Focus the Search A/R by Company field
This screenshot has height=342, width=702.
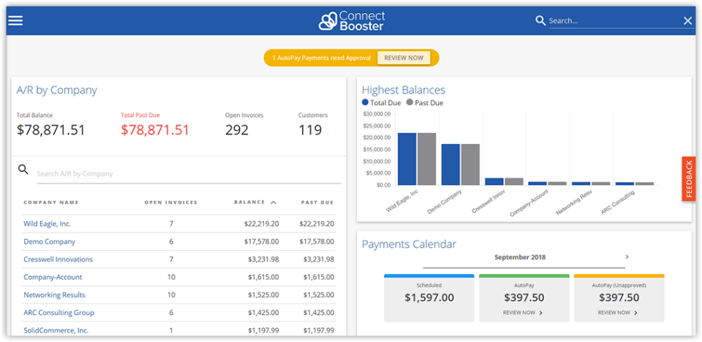[x=189, y=174]
